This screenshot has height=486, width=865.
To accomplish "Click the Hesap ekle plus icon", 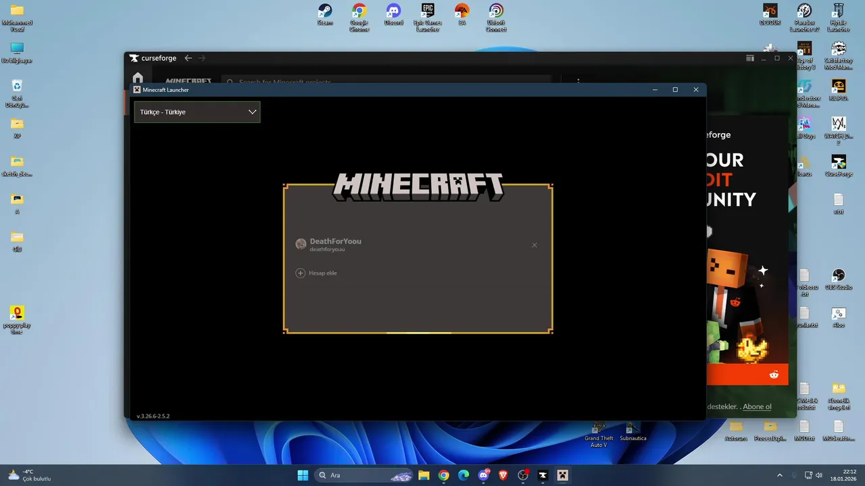I will (301, 273).
